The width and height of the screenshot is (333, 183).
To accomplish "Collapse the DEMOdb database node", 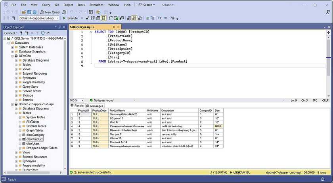I will 12,56.
